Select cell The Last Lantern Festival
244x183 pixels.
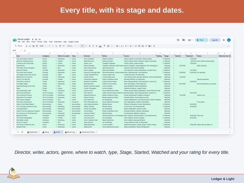[29, 59]
